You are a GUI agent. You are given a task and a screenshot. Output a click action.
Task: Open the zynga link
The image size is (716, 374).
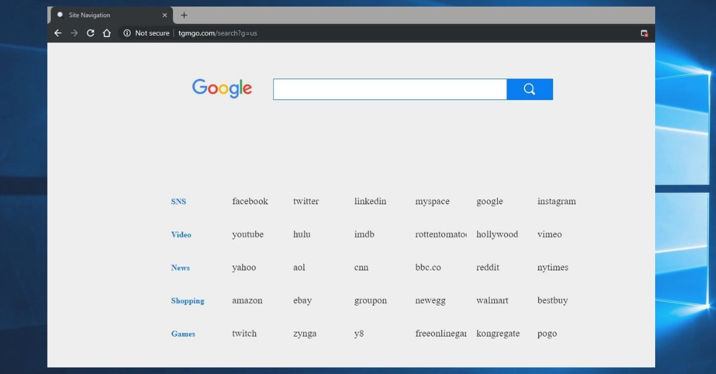[305, 334]
